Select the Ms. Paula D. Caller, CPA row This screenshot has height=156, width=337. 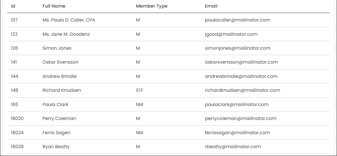tap(168, 20)
